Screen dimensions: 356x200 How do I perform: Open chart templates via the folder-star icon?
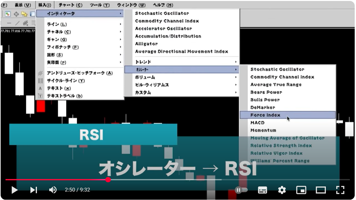click(x=24, y=14)
